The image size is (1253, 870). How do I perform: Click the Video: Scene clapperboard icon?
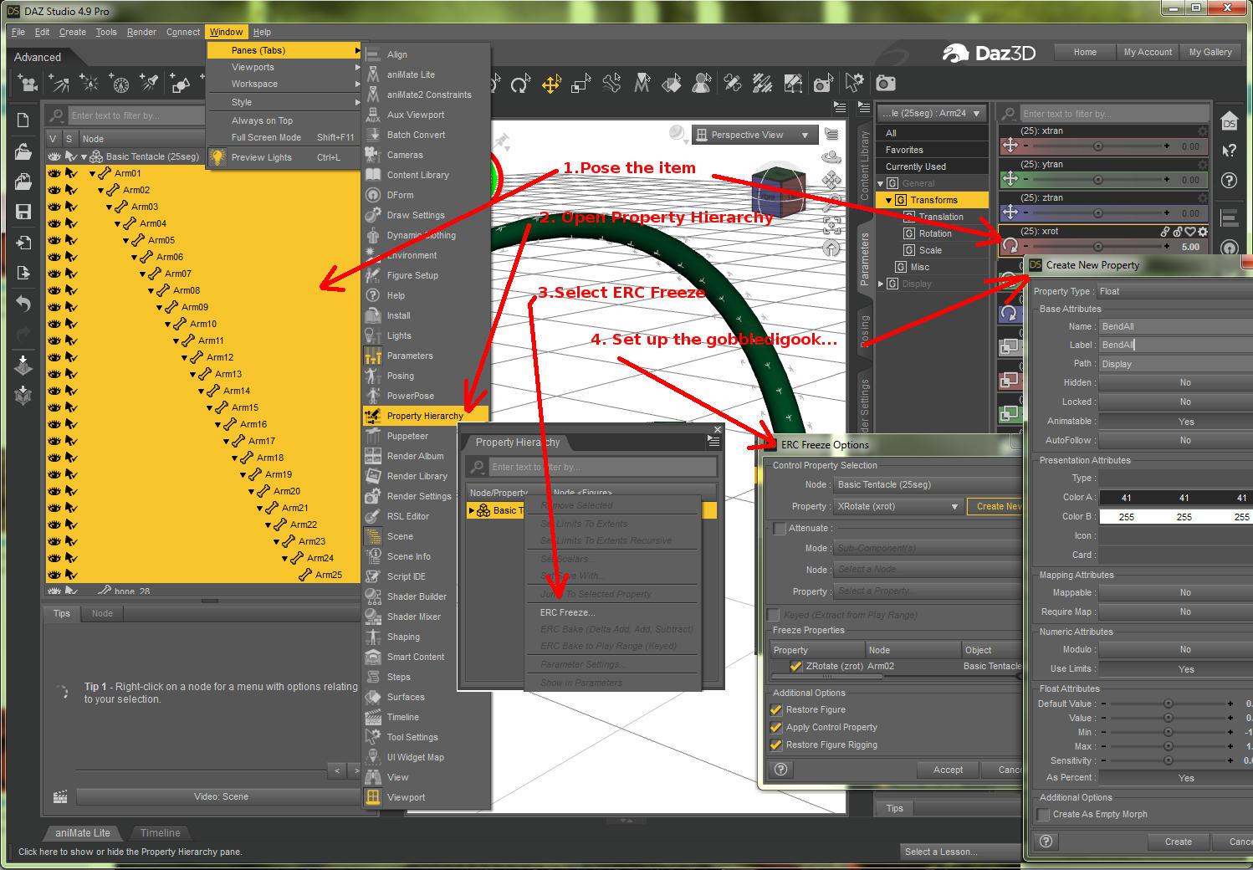pyautogui.click(x=60, y=797)
